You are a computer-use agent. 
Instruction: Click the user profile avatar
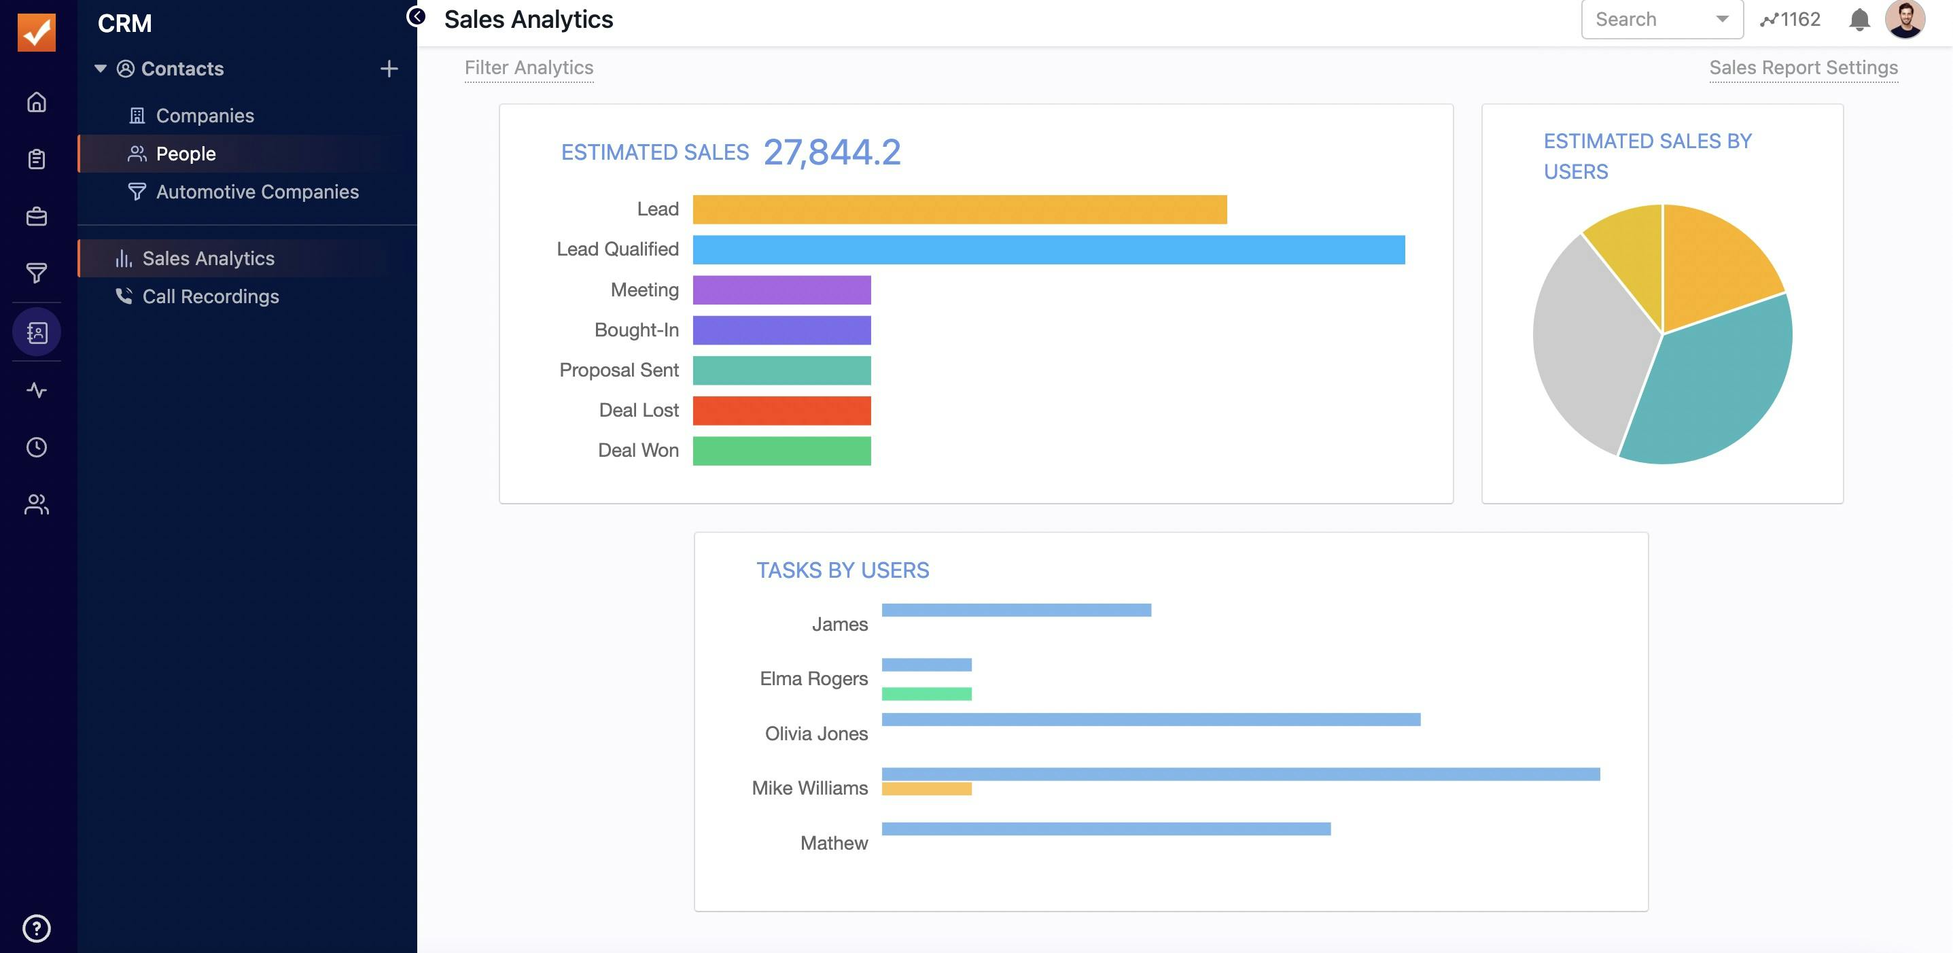(1905, 20)
